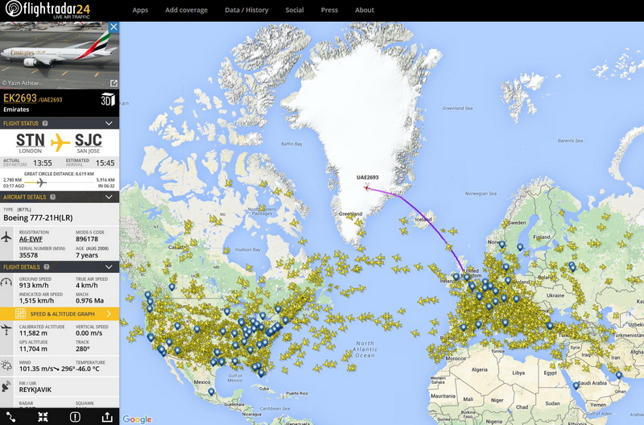Select STN London departure airport
The width and height of the screenshot is (644, 425).
[x=31, y=143]
